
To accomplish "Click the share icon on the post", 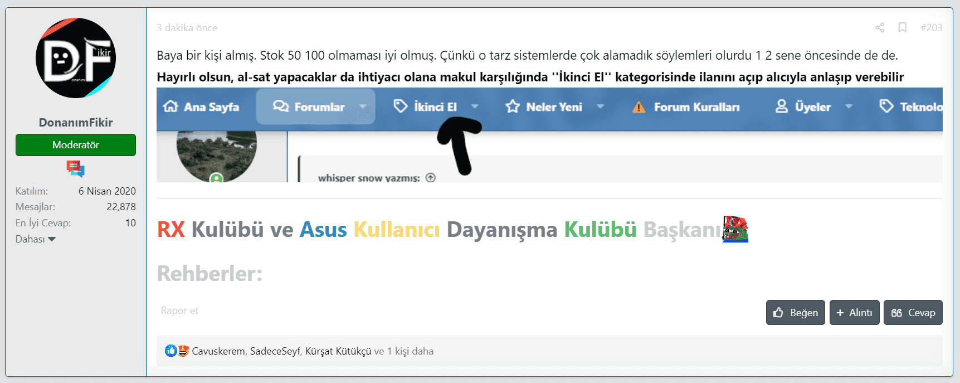I will (880, 27).
